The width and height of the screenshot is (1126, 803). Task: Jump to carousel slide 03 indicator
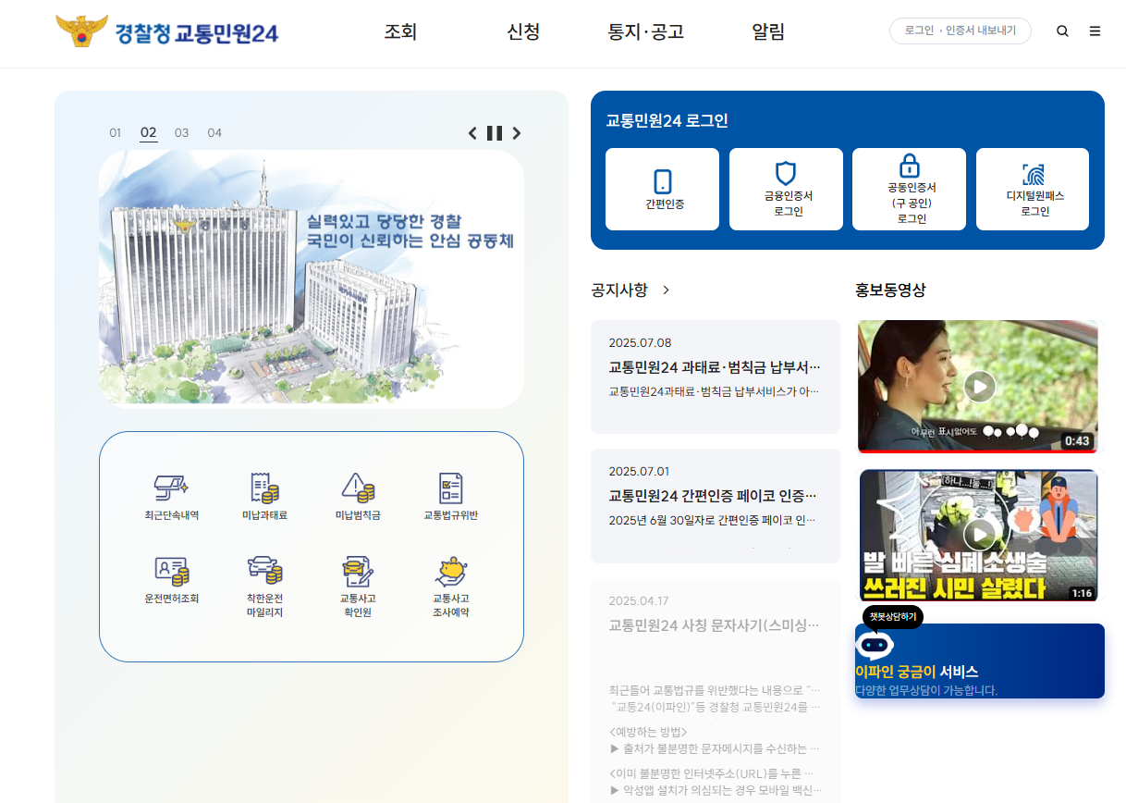(x=181, y=132)
